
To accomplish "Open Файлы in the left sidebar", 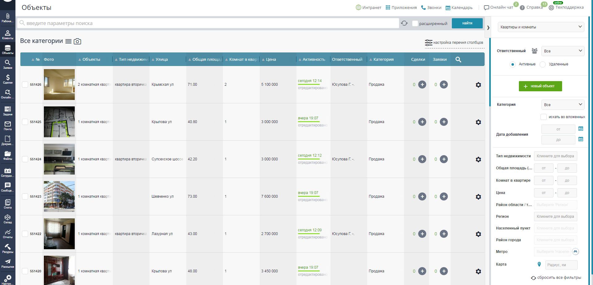I will (x=8, y=155).
